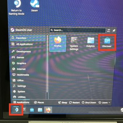The width and height of the screenshot is (123, 123).
Task: Click the category list scrollbar
Action: 47,64
